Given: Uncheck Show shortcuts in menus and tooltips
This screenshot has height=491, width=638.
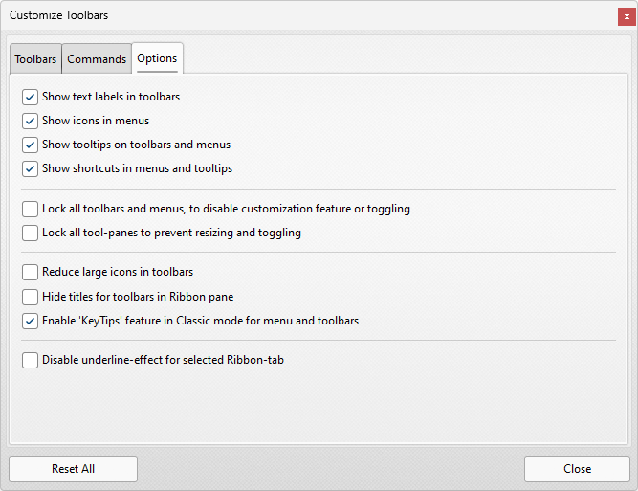Looking at the screenshot, I should (x=31, y=168).
